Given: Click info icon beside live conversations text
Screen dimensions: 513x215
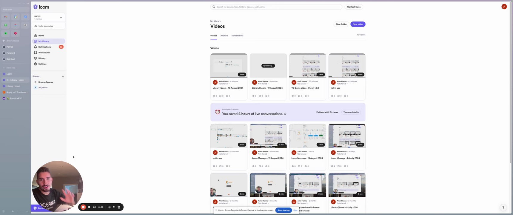Looking at the screenshot, I should 285,114.
